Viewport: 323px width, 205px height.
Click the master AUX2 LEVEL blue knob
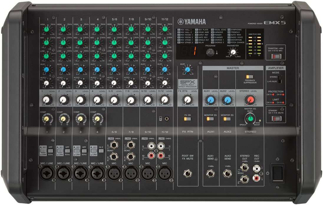pos(227,100)
